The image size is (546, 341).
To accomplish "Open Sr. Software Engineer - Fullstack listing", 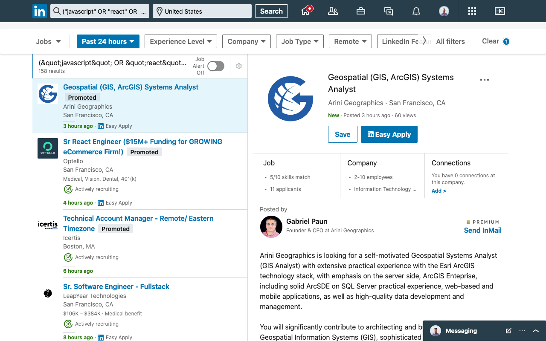I will pos(116,286).
